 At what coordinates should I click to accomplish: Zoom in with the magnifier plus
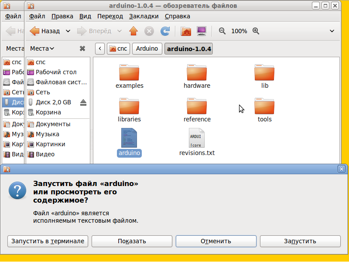click(x=256, y=31)
